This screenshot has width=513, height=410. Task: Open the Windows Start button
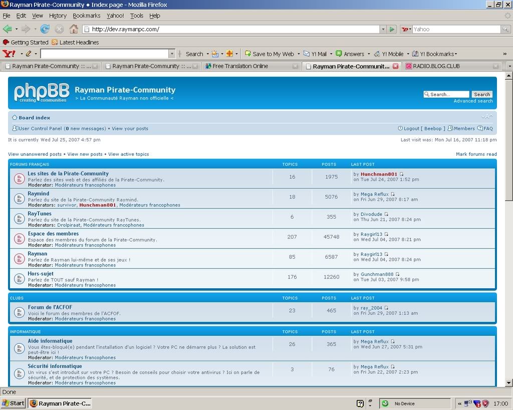coord(13,403)
